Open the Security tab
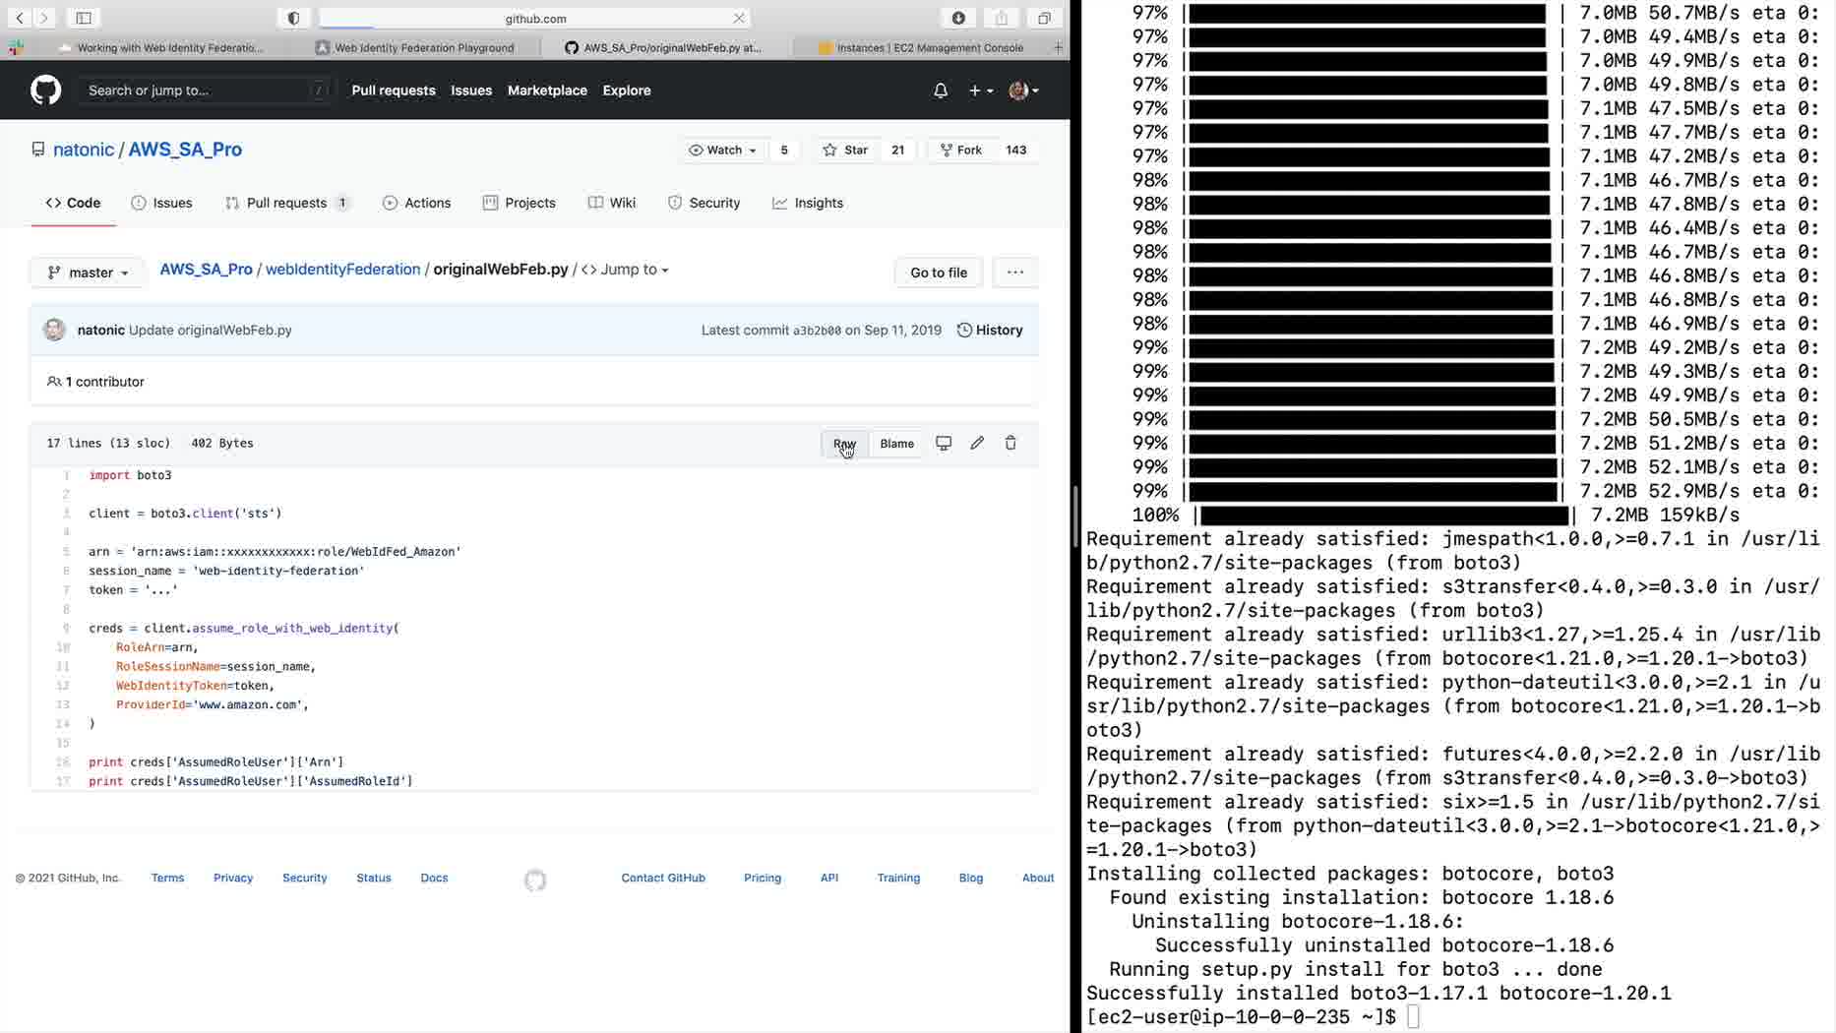The image size is (1836, 1033). click(x=704, y=203)
